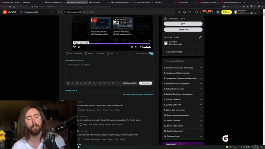265x149 pixels.
Task: Open the Reddit chat icon
Action: pyautogui.click(x=202, y=12)
